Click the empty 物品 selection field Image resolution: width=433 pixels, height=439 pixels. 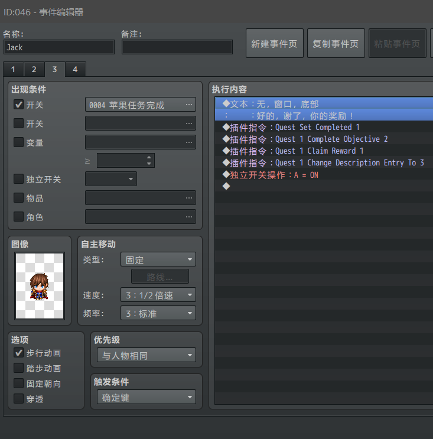click(x=141, y=198)
